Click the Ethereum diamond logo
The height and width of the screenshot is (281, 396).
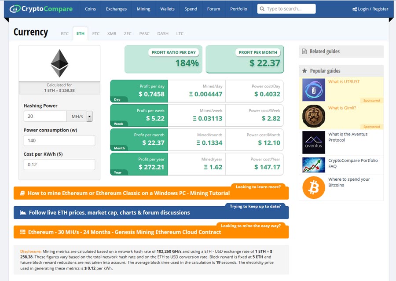point(59,63)
